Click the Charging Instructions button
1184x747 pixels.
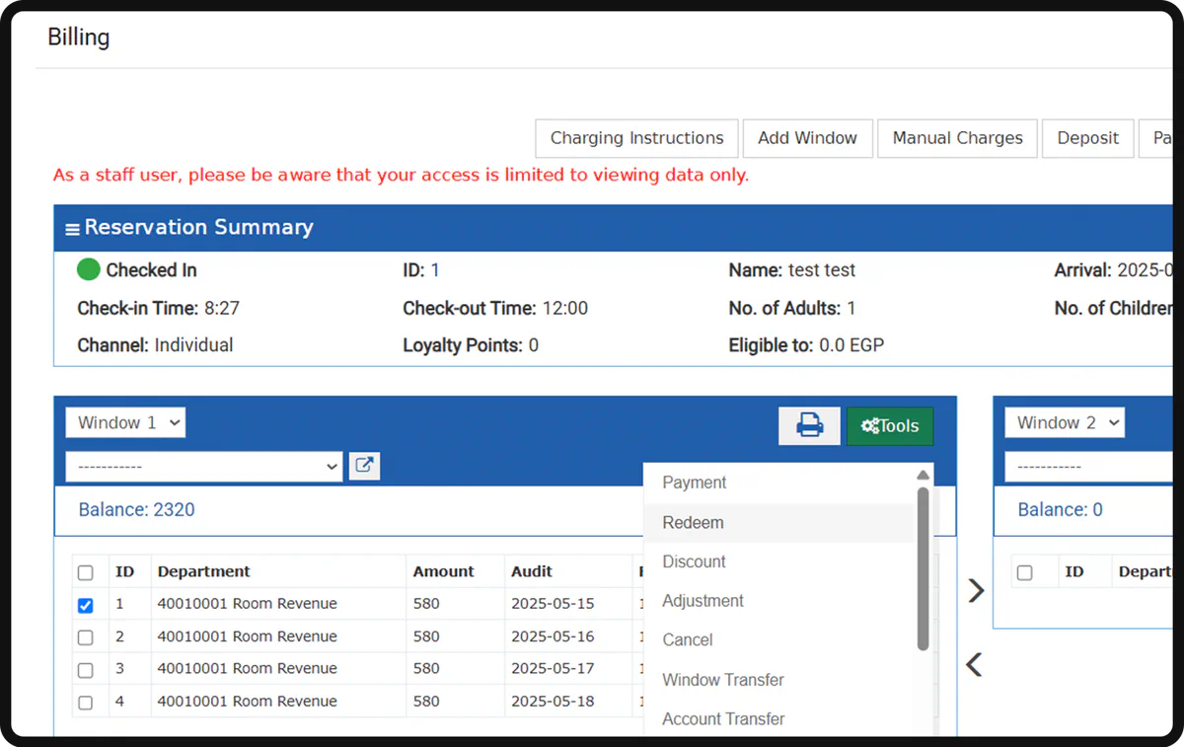pos(637,138)
